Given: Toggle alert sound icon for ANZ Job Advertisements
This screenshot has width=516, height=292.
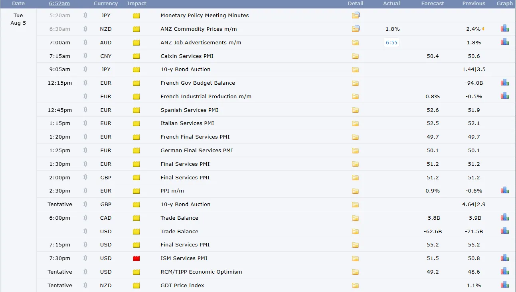Looking at the screenshot, I should [85, 42].
